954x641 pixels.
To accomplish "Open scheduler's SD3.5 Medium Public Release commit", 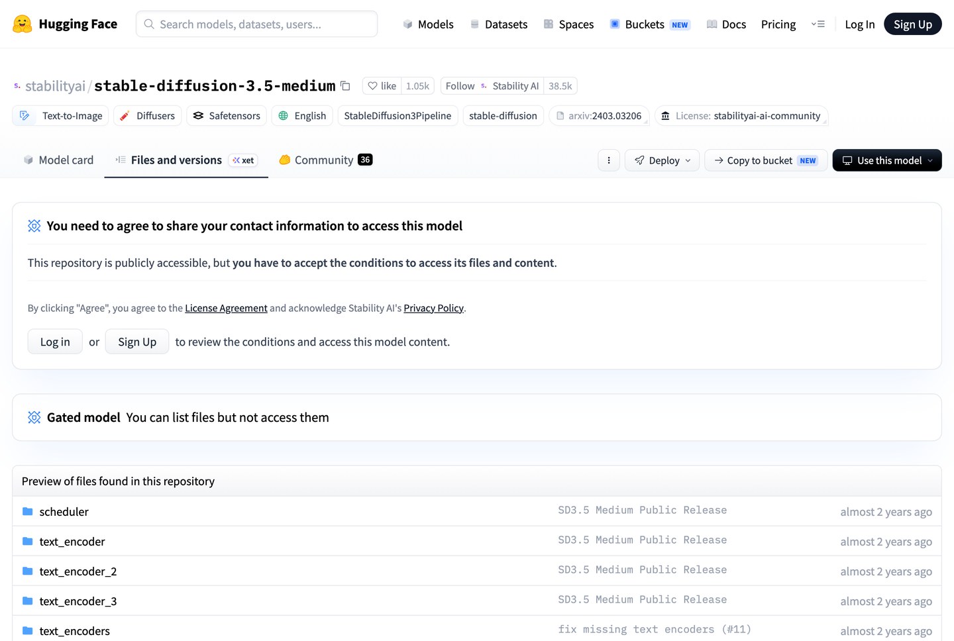I will [643, 511].
